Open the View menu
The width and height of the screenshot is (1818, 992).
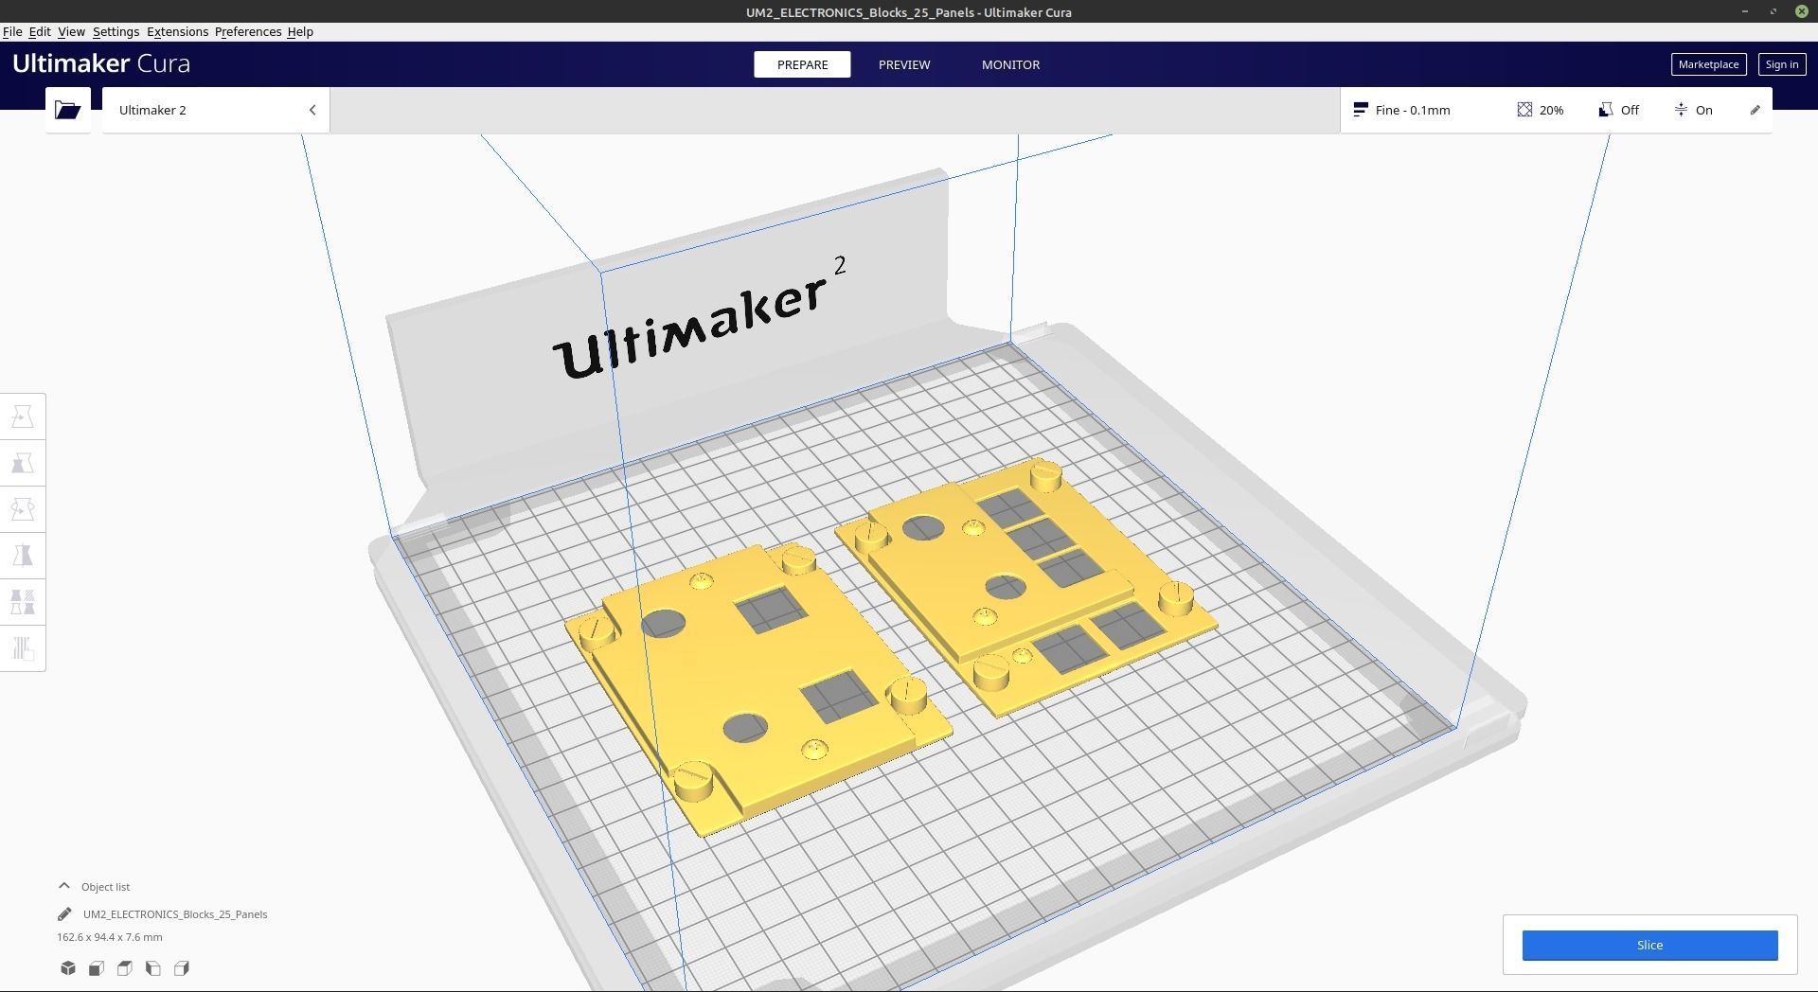[x=71, y=31]
